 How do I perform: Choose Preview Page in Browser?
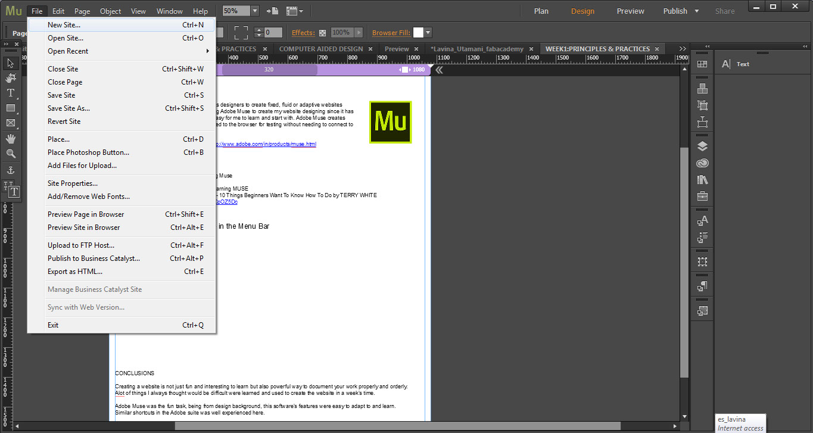click(x=122, y=214)
